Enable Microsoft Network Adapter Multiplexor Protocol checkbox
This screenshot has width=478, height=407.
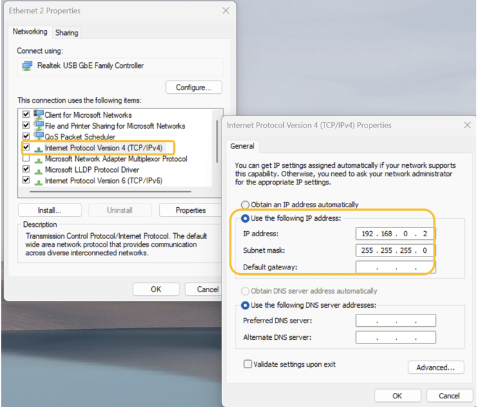pyautogui.click(x=27, y=158)
